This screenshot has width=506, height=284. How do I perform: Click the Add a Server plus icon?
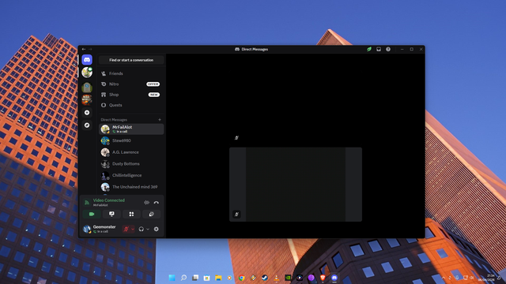[x=87, y=113]
